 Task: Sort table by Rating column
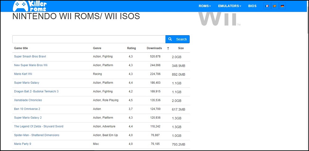(131, 48)
